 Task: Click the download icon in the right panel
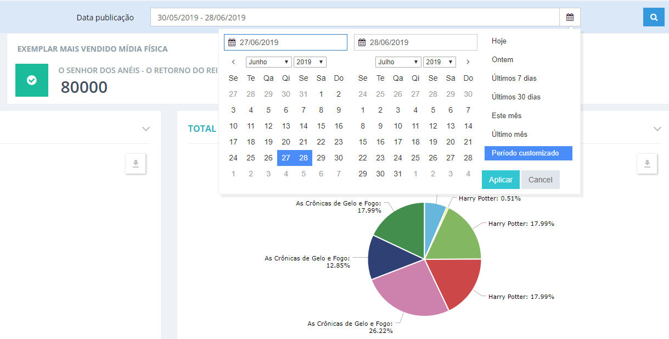[x=647, y=164]
